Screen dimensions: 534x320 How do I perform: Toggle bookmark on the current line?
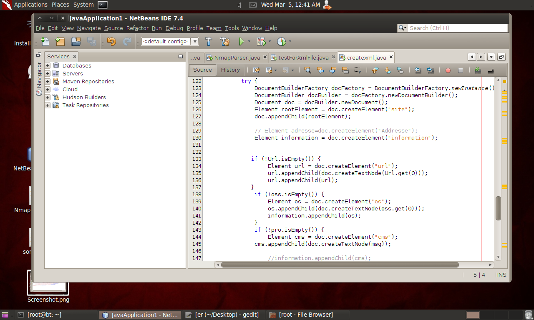400,70
